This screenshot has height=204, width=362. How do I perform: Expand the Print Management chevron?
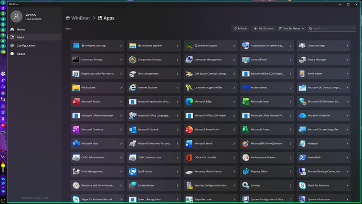(121, 171)
